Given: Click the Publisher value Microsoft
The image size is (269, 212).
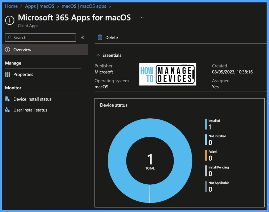Looking at the screenshot, I should [104, 72].
